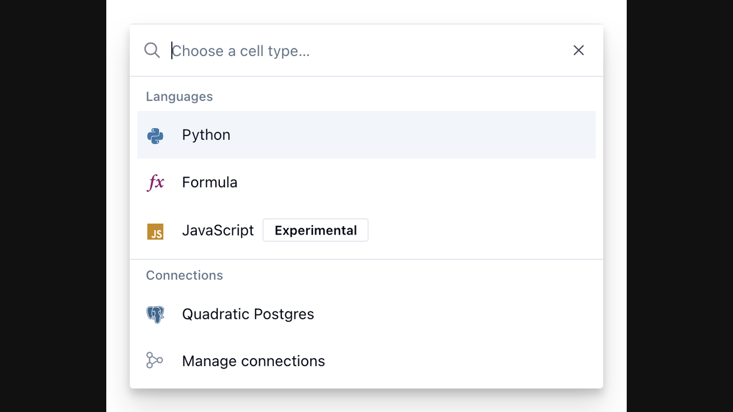Click the "Connections" section heading
The width and height of the screenshot is (733, 412).
click(x=184, y=275)
